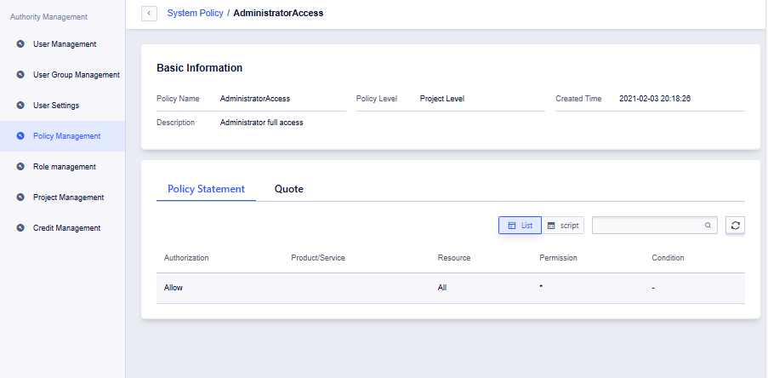Image resolution: width=768 pixels, height=378 pixels.
Task: Select the List view toggle label
Action: click(x=527, y=226)
